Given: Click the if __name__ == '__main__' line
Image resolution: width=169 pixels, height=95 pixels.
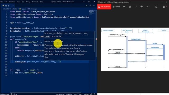Looking at the screenshot, I should point(25,70).
